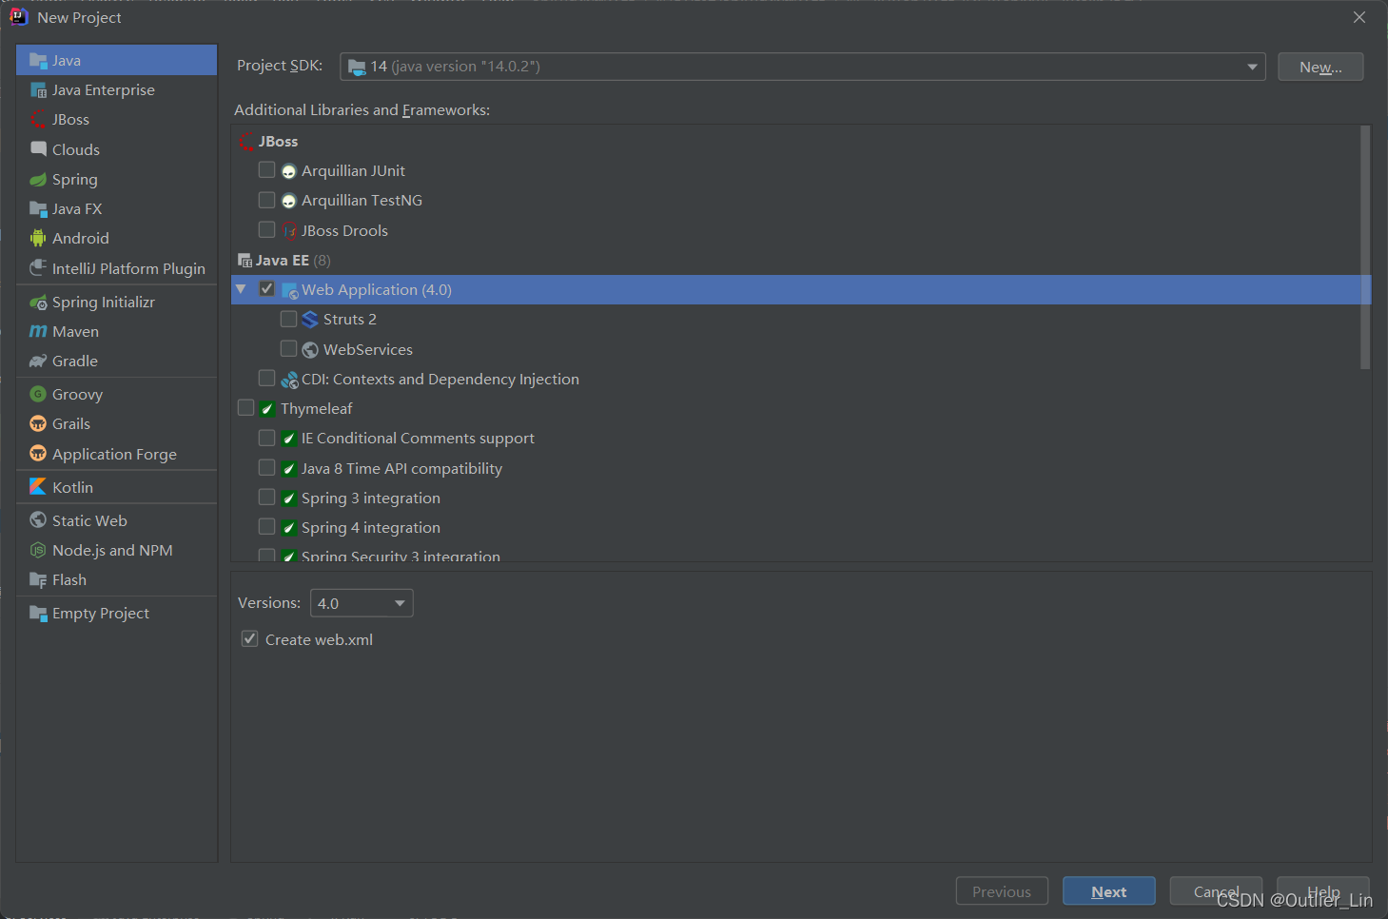Click the Spring Initializr icon
1388x919 pixels.
pyautogui.click(x=38, y=303)
